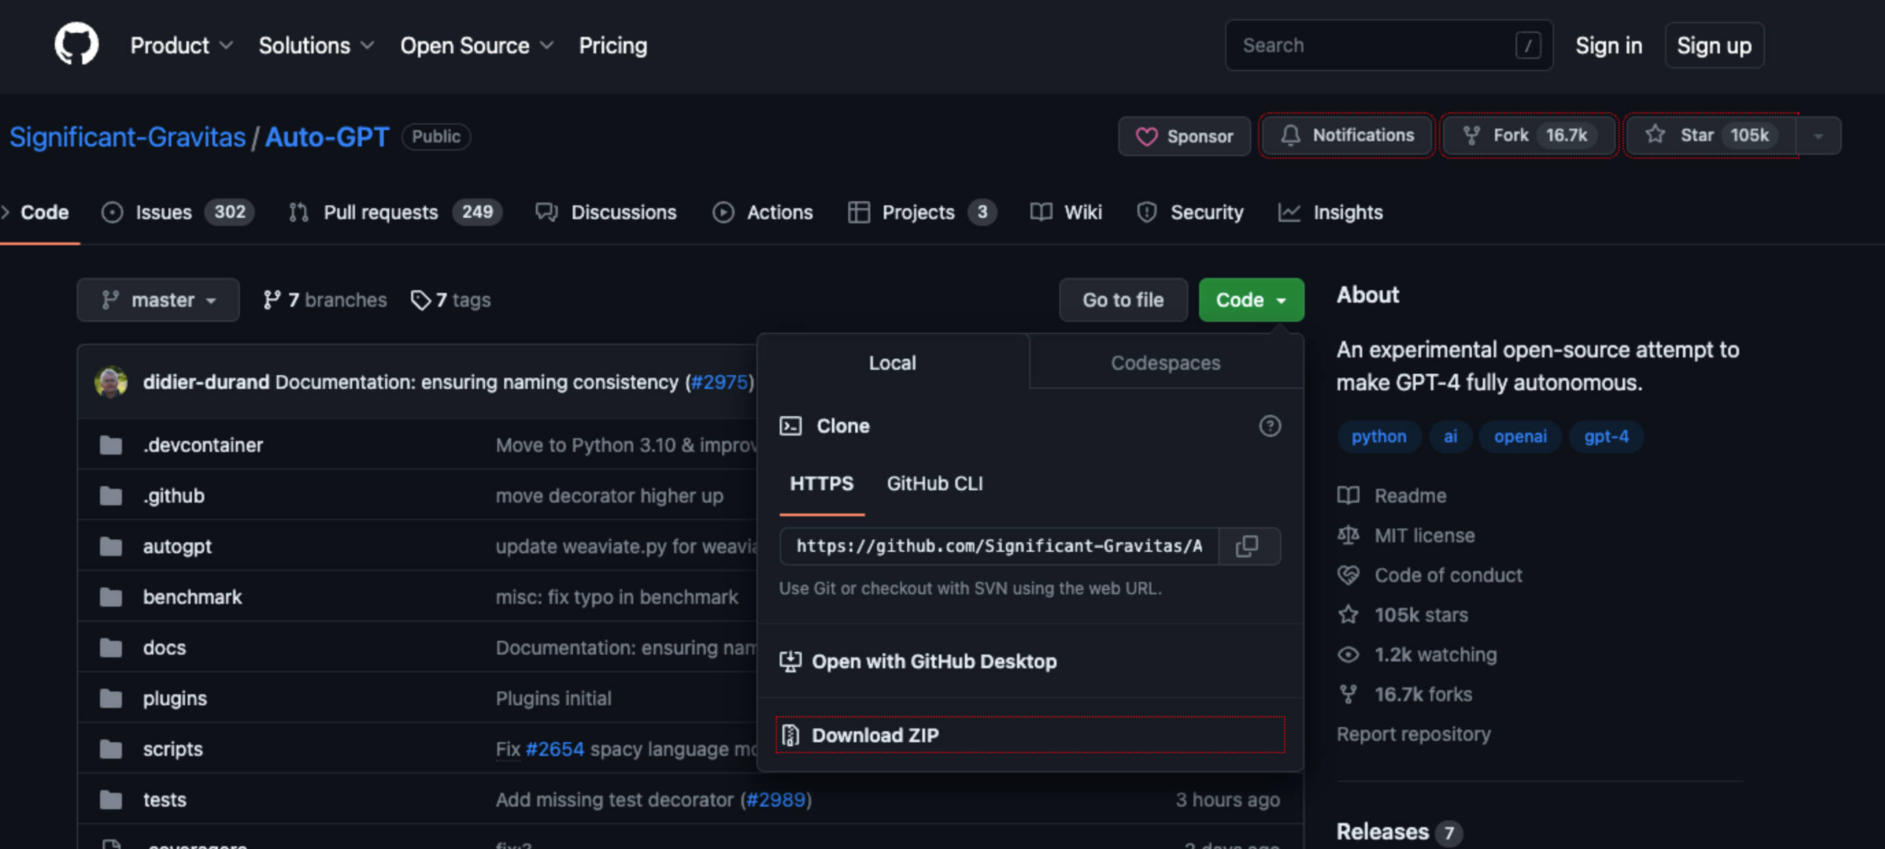The image size is (1885, 849).
Task: Click the HTTPS clone URL field
Action: pos(1000,546)
